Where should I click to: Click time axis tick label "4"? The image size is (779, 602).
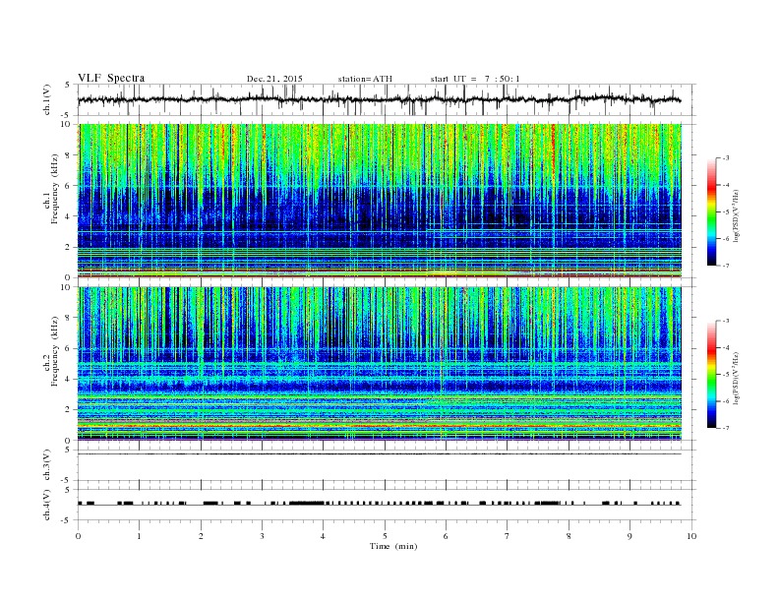[x=323, y=536]
